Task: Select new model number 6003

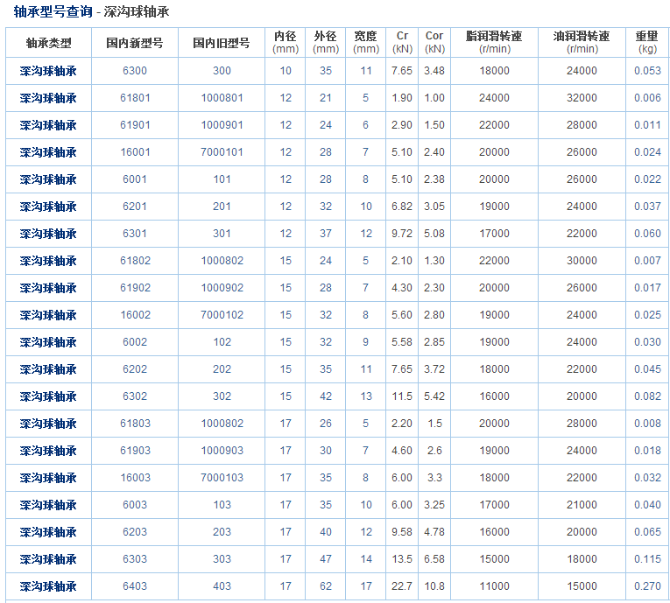Action: pyautogui.click(x=135, y=504)
